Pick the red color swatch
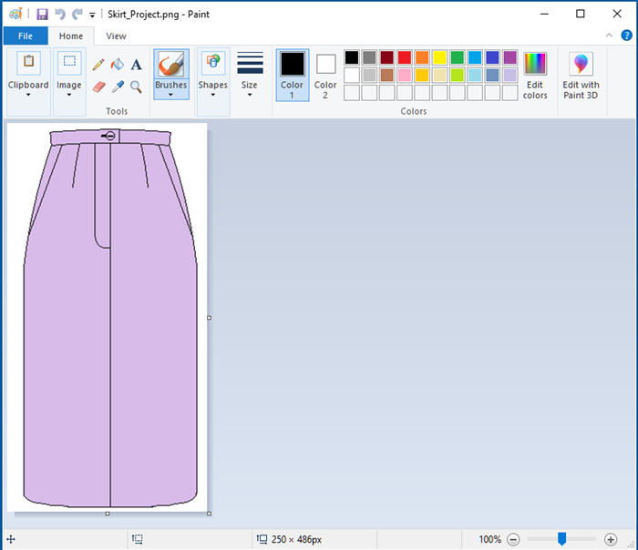The width and height of the screenshot is (638, 550). tap(404, 57)
